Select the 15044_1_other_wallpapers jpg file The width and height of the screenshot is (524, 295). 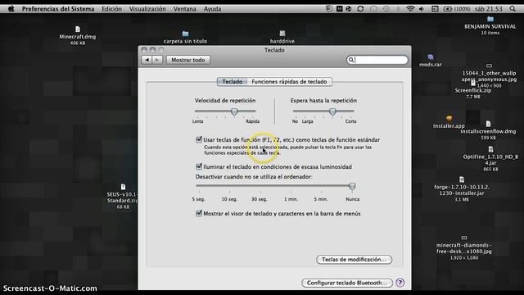(x=489, y=75)
